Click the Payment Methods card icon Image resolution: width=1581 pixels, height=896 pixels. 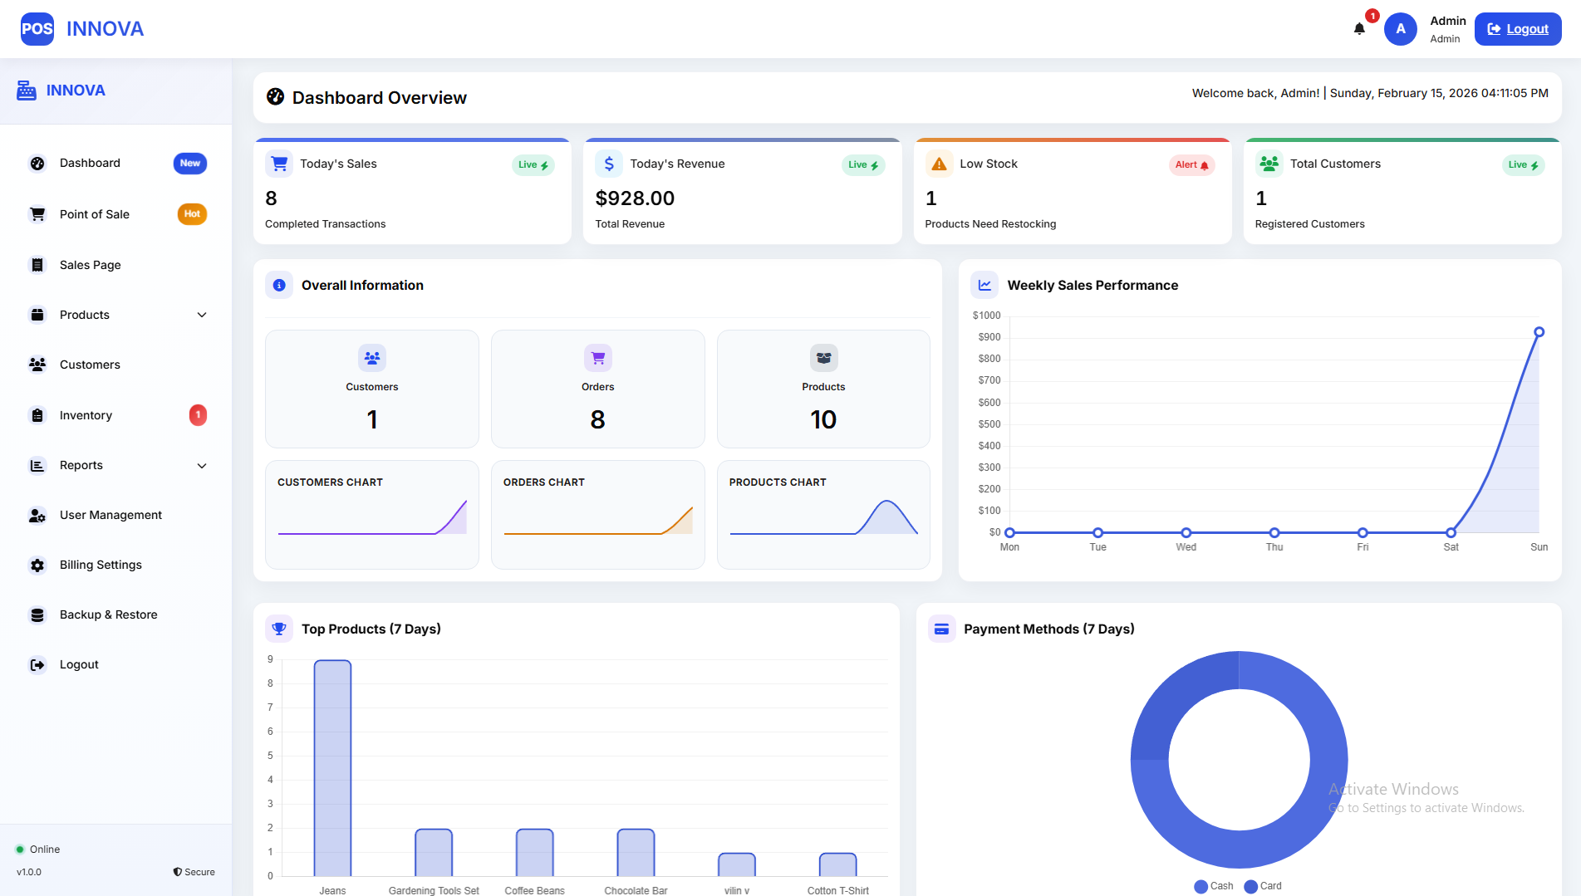[x=941, y=629]
